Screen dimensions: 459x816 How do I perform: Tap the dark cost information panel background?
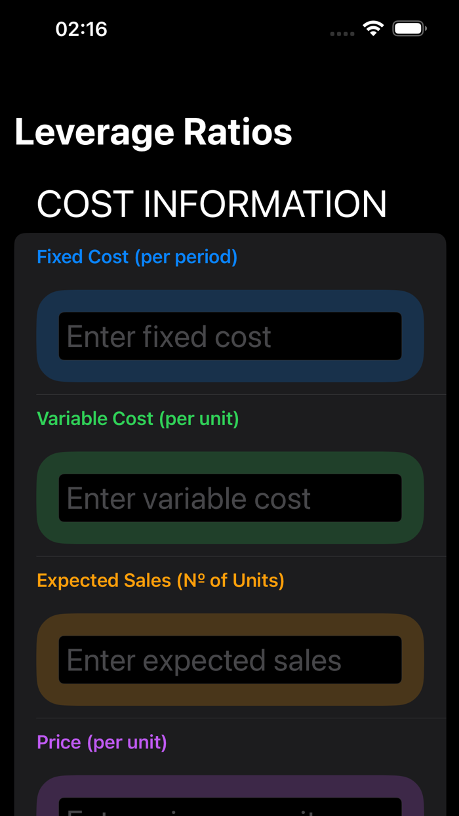pos(231,397)
